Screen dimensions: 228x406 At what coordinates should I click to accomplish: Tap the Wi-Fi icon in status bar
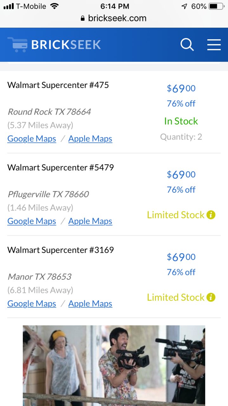point(55,6)
